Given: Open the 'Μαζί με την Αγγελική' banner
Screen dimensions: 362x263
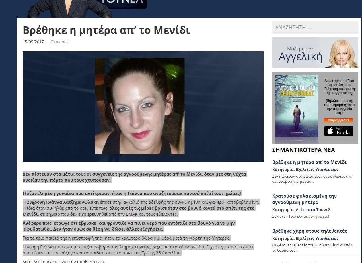Looking at the screenshot, I should [x=315, y=52].
